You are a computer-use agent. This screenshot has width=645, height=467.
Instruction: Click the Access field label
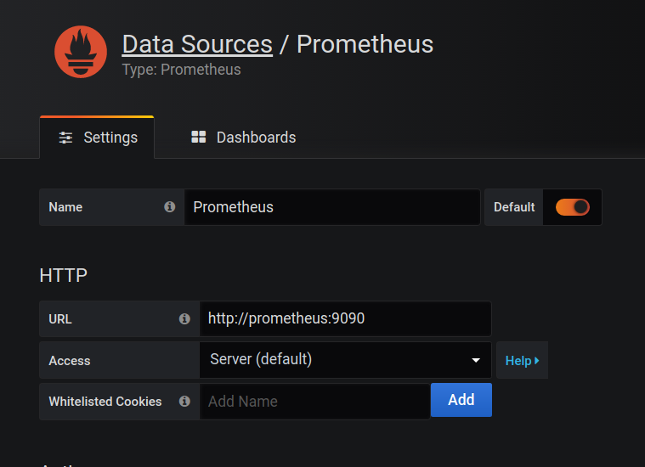tap(70, 361)
